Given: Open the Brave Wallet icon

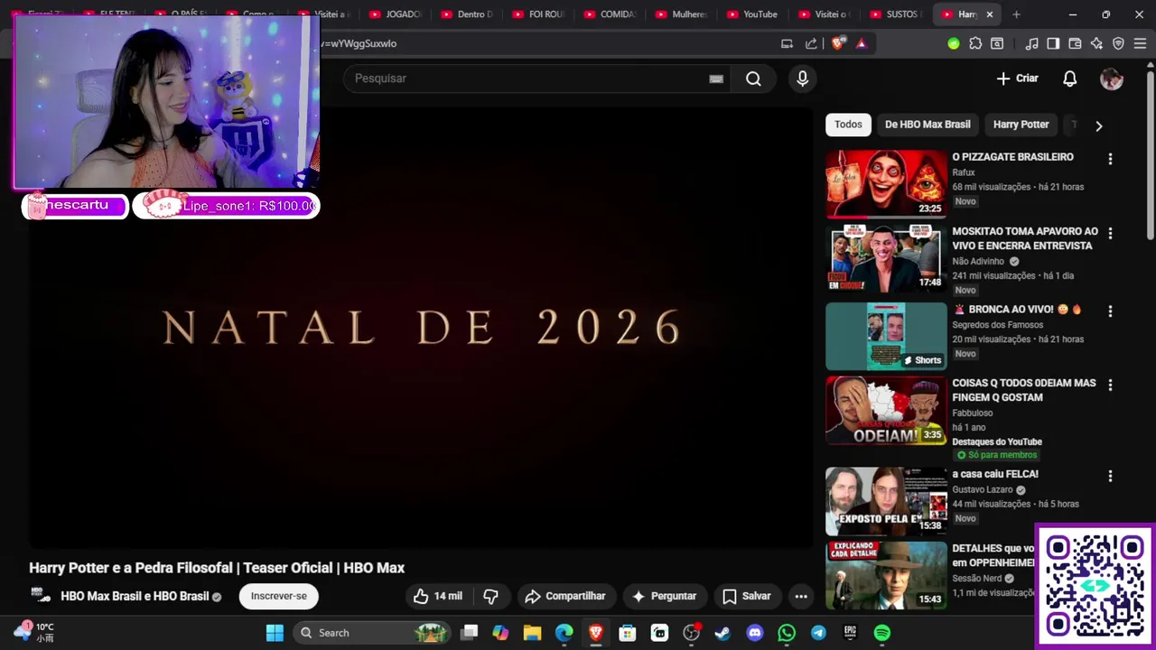Looking at the screenshot, I should 1075,43.
